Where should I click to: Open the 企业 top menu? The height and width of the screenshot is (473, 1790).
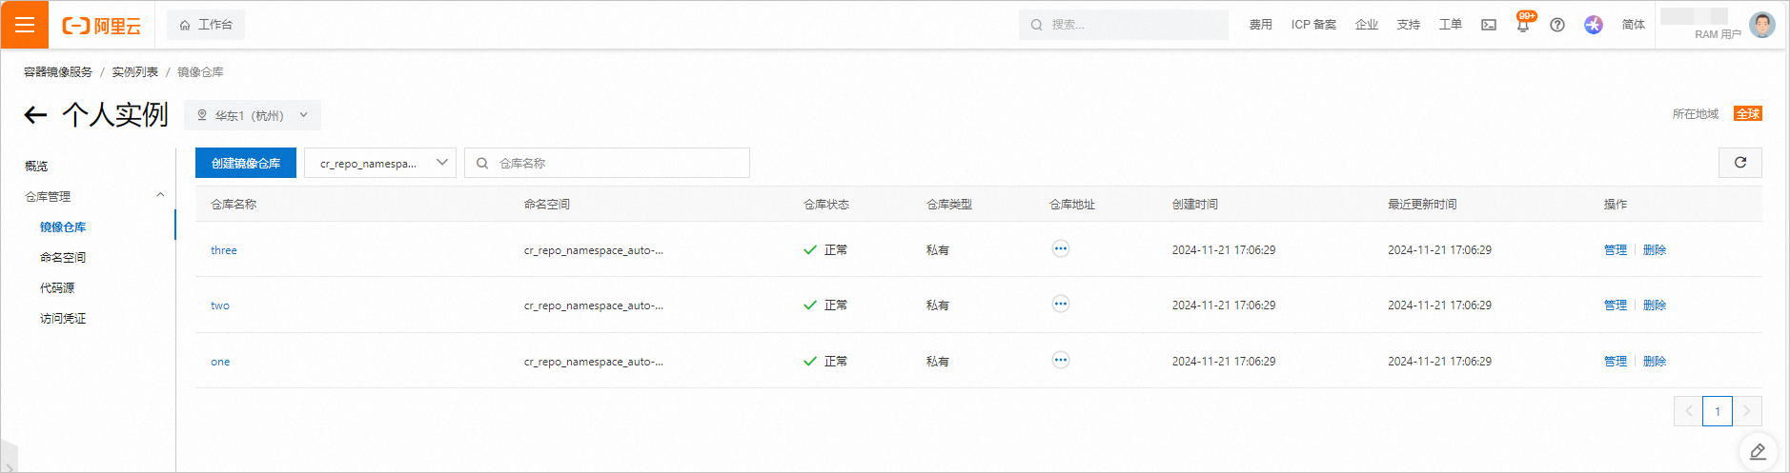coord(1367,25)
